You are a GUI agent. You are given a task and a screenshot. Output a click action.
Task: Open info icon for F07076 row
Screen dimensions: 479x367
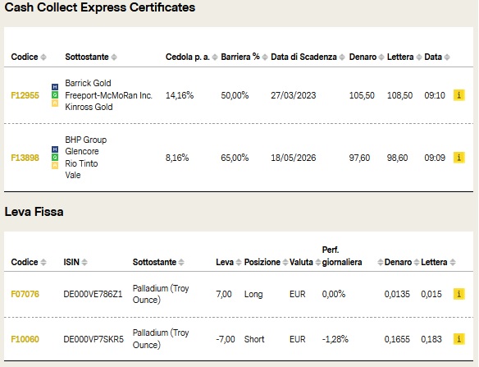[x=458, y=294]
